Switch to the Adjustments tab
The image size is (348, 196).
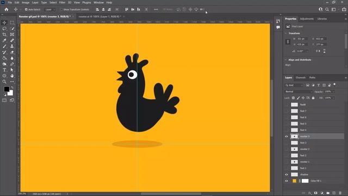(307, 19)
